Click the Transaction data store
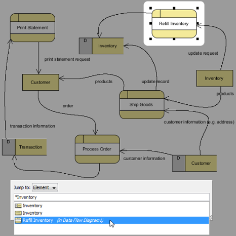 tap(24, 147)
